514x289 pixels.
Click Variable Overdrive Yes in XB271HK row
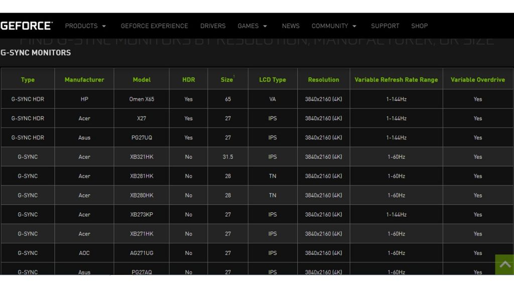478,234
